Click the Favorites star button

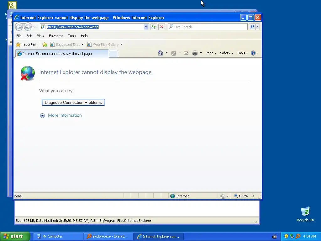pyautogui.click(x=26, y=44)
